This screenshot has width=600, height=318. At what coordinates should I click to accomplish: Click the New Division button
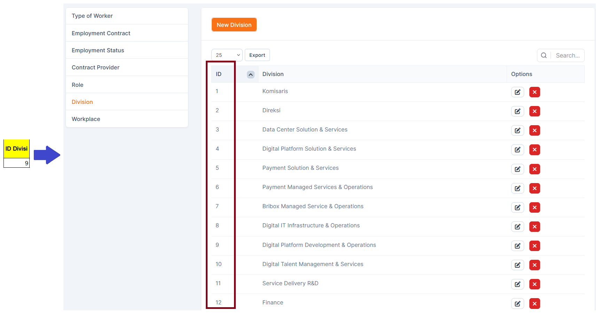(234, 25)
